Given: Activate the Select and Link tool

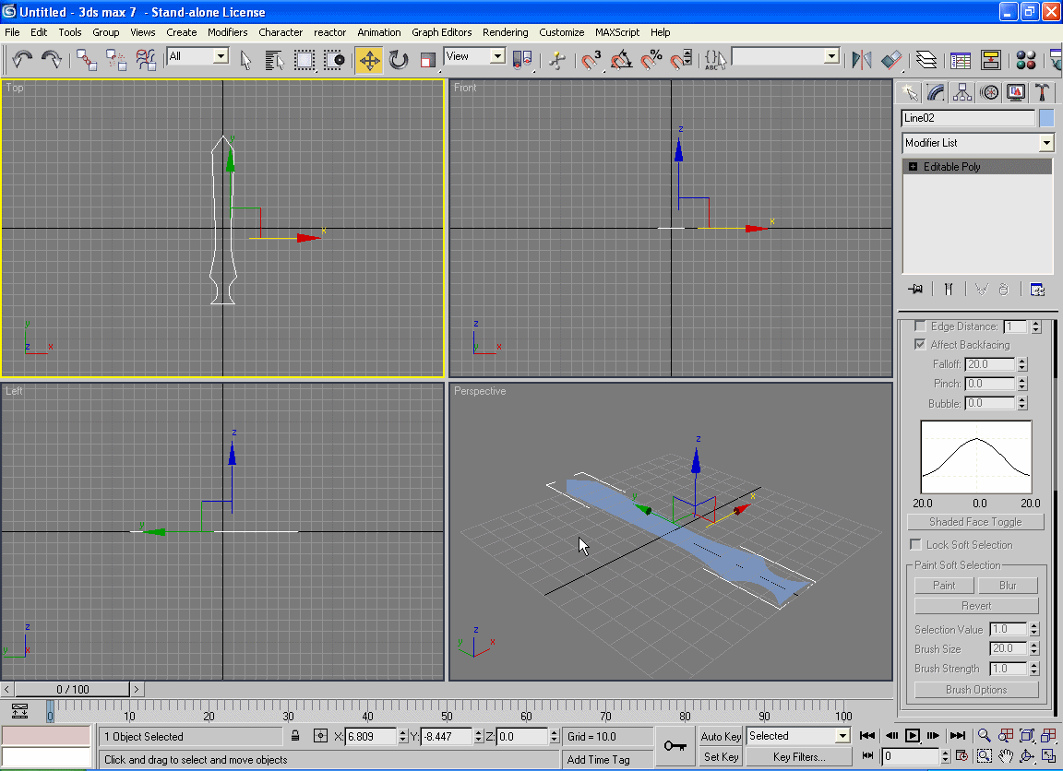Looking at the screenshot, I should [x=87, y=61].
